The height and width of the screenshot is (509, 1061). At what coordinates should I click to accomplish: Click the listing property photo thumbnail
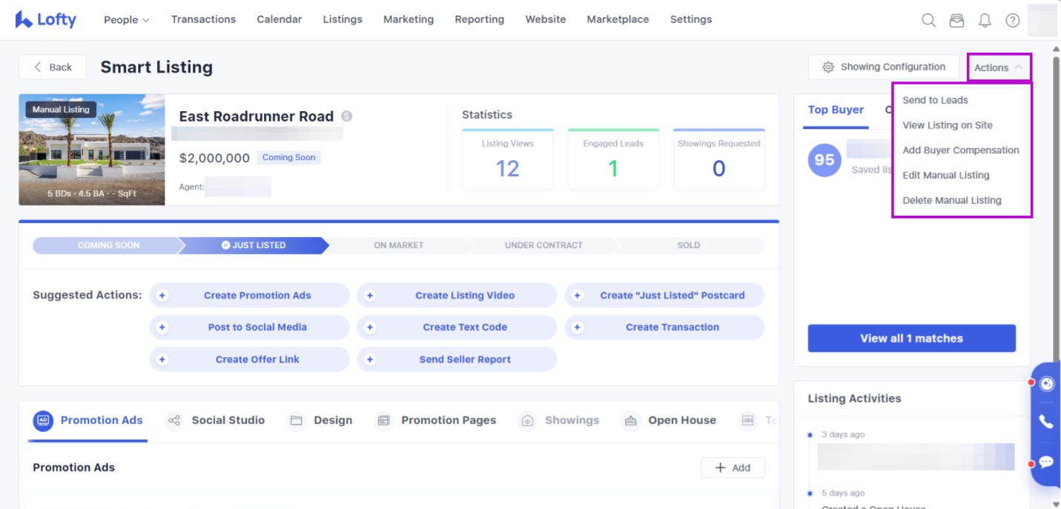pos(92,150)
